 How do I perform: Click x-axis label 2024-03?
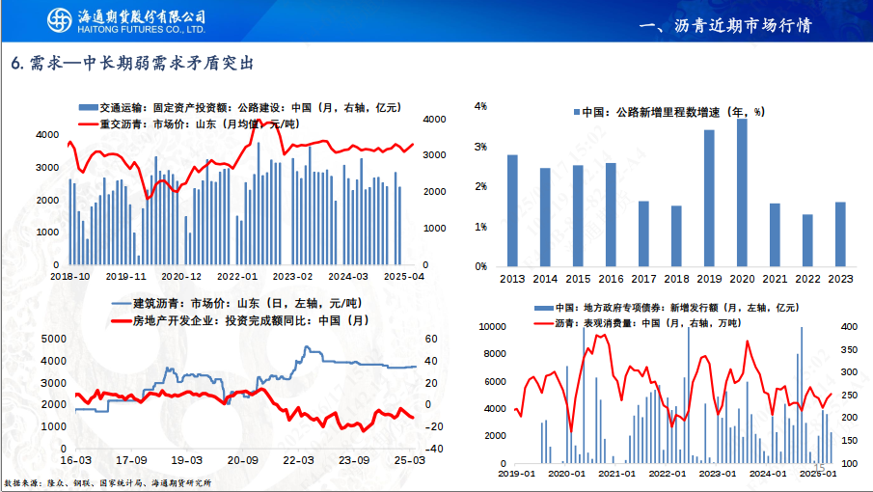(348, 277)
